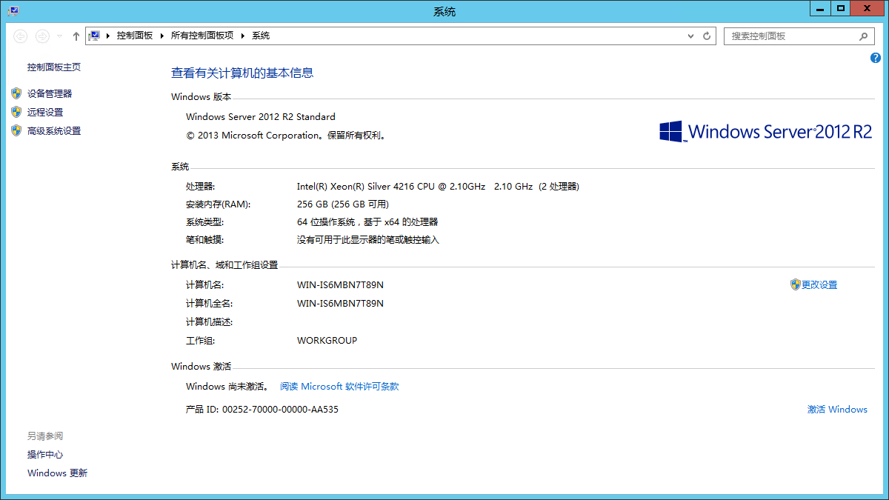889x500 pixels.
Task: Select 系统 breadcrumb in address bar
Action: tap(261, 36)
